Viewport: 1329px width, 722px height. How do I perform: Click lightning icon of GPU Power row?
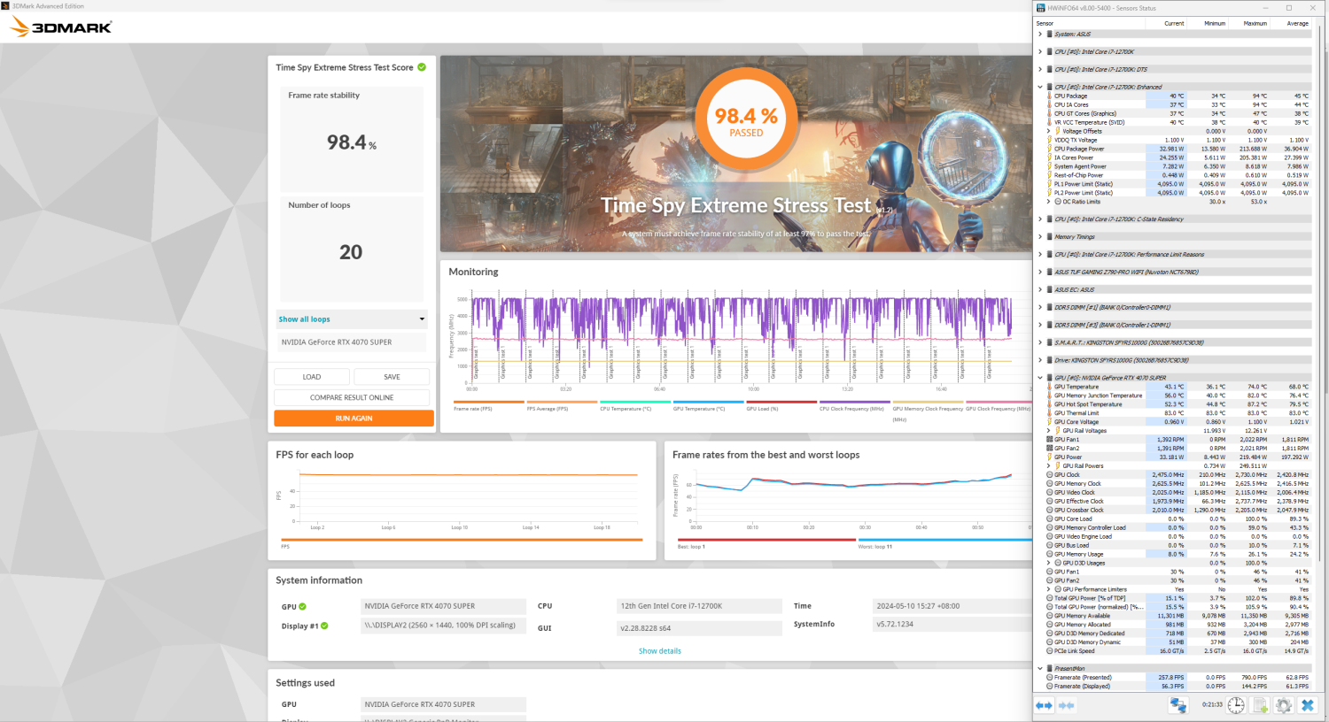tap(1050, 457)
